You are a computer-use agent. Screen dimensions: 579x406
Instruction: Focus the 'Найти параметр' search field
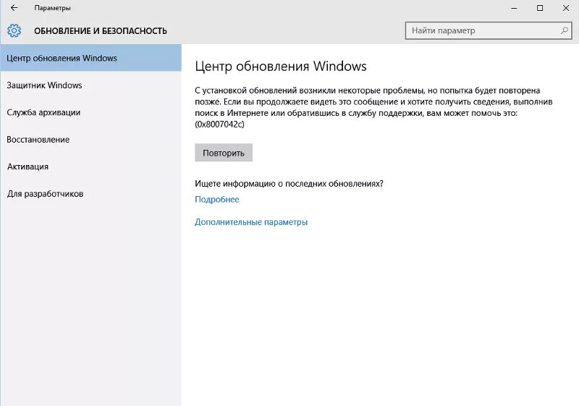click(x=488, y=30)
